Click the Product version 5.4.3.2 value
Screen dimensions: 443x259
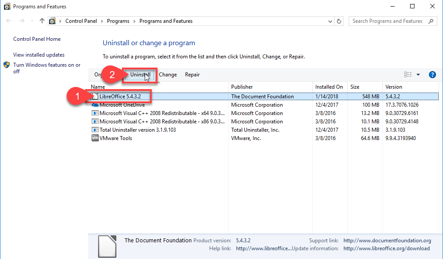coord(243,241)
